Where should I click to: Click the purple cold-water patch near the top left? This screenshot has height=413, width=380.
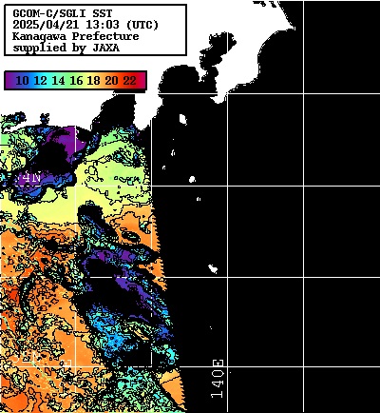tap(64, 140)
